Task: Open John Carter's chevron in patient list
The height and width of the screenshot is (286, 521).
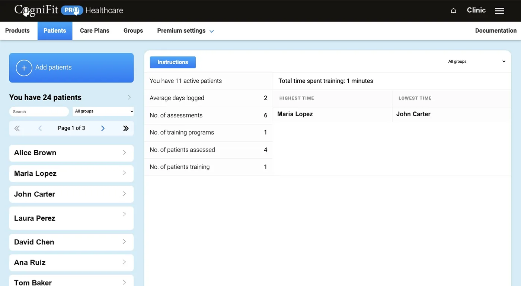Action: tap(124, 194)
